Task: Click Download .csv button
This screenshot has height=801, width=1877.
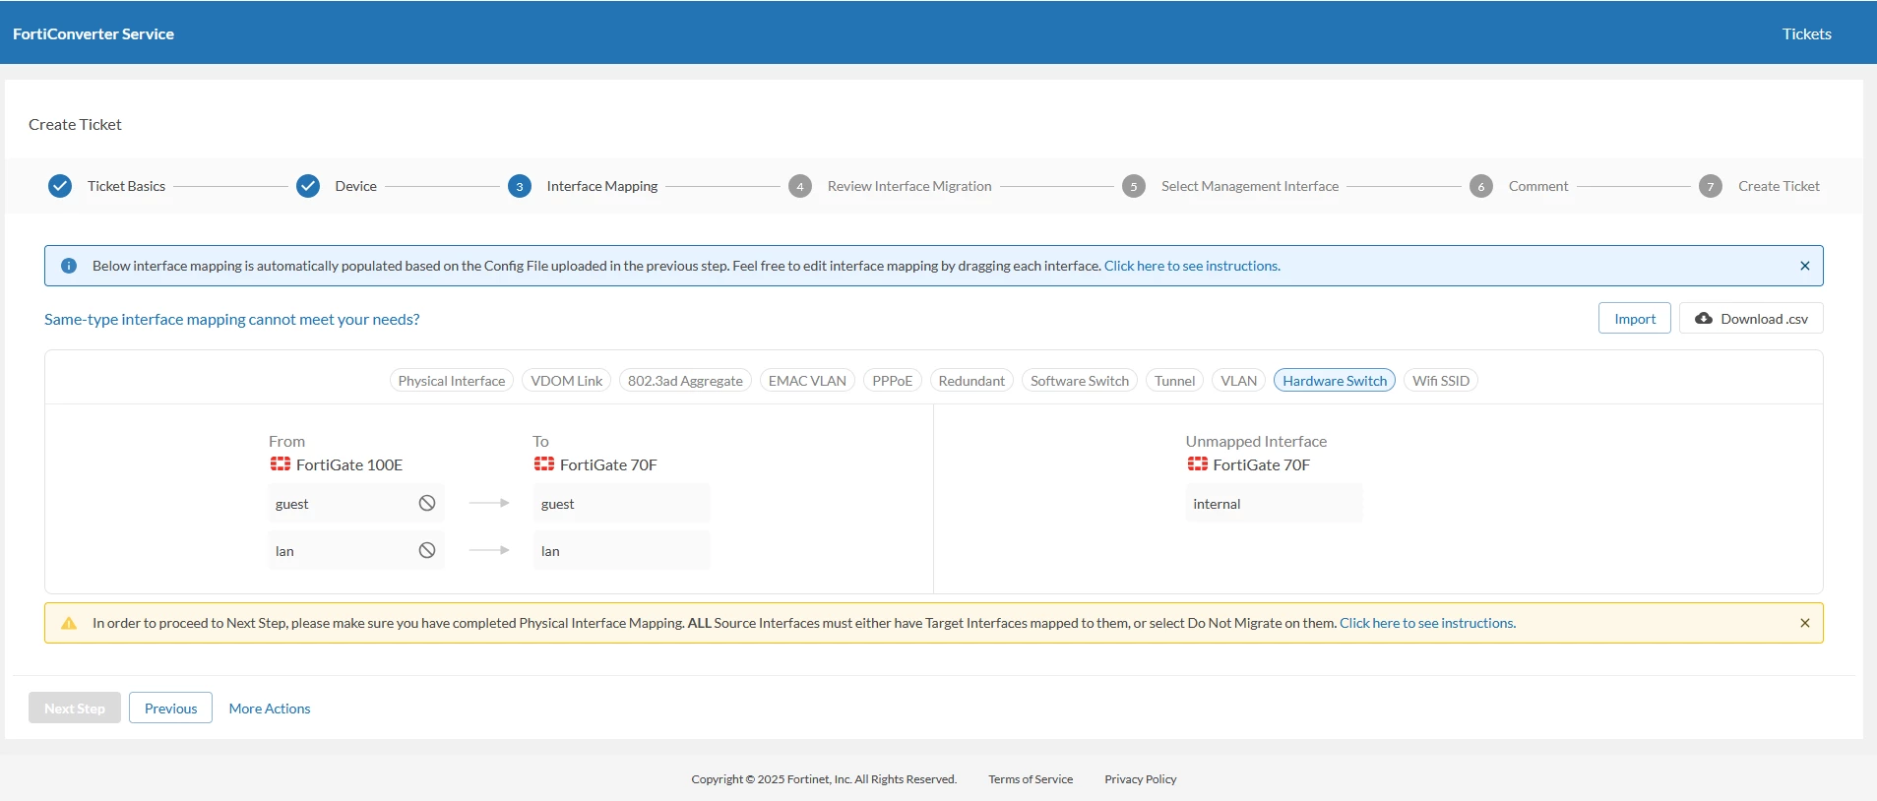Action: [x=1751, y=319]
